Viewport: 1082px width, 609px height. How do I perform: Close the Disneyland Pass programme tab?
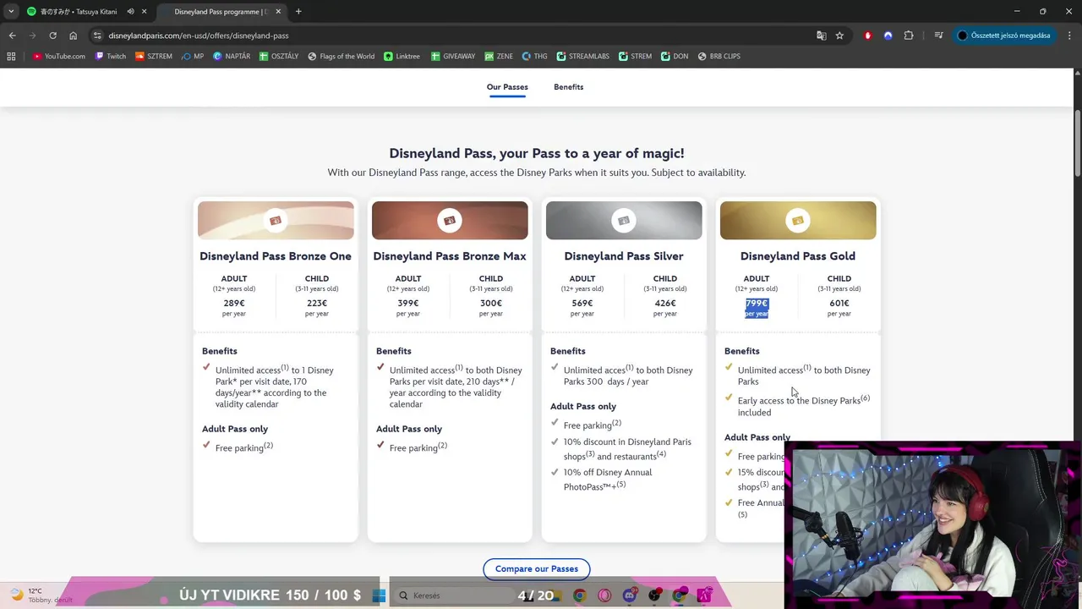[x=279, y=12]
